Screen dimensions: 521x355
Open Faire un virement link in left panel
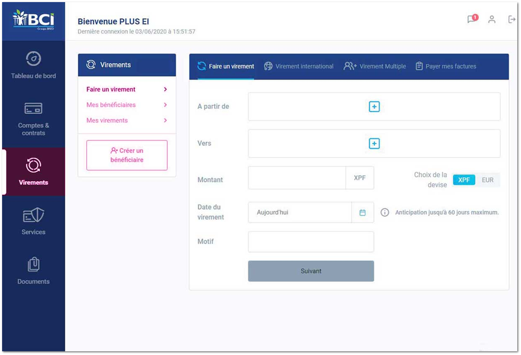pyautogui.click(x=111, y=89)
